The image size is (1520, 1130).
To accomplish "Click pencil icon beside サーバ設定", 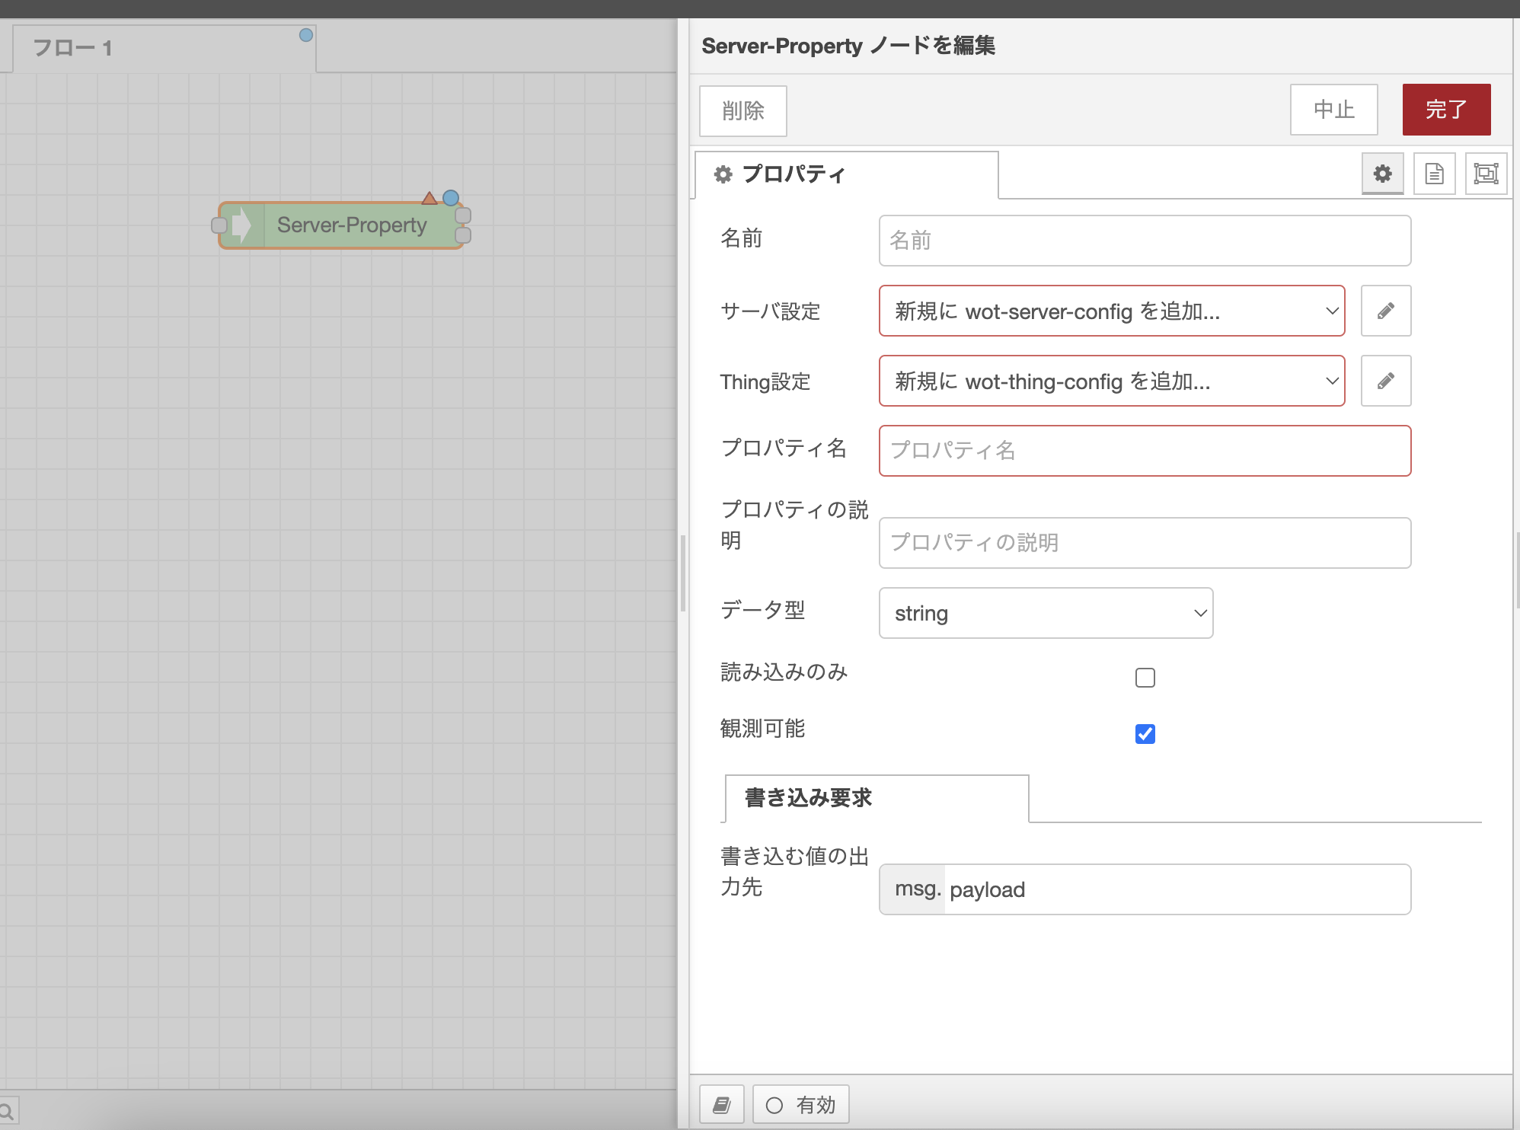I will [x=1385, y=311].
